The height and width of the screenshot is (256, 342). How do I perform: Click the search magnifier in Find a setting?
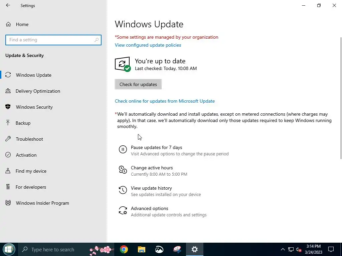click(97, 40)
